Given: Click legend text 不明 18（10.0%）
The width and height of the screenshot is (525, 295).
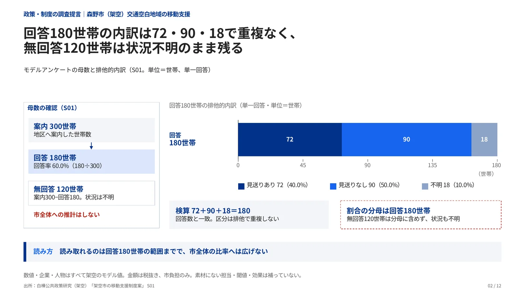Looking at the screenshot, I should point(452,185).
